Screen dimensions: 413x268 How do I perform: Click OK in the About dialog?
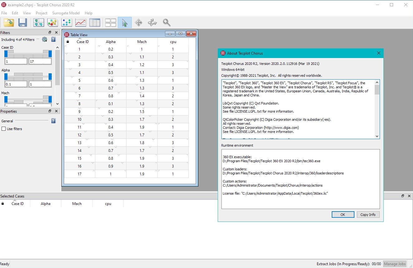343,215
